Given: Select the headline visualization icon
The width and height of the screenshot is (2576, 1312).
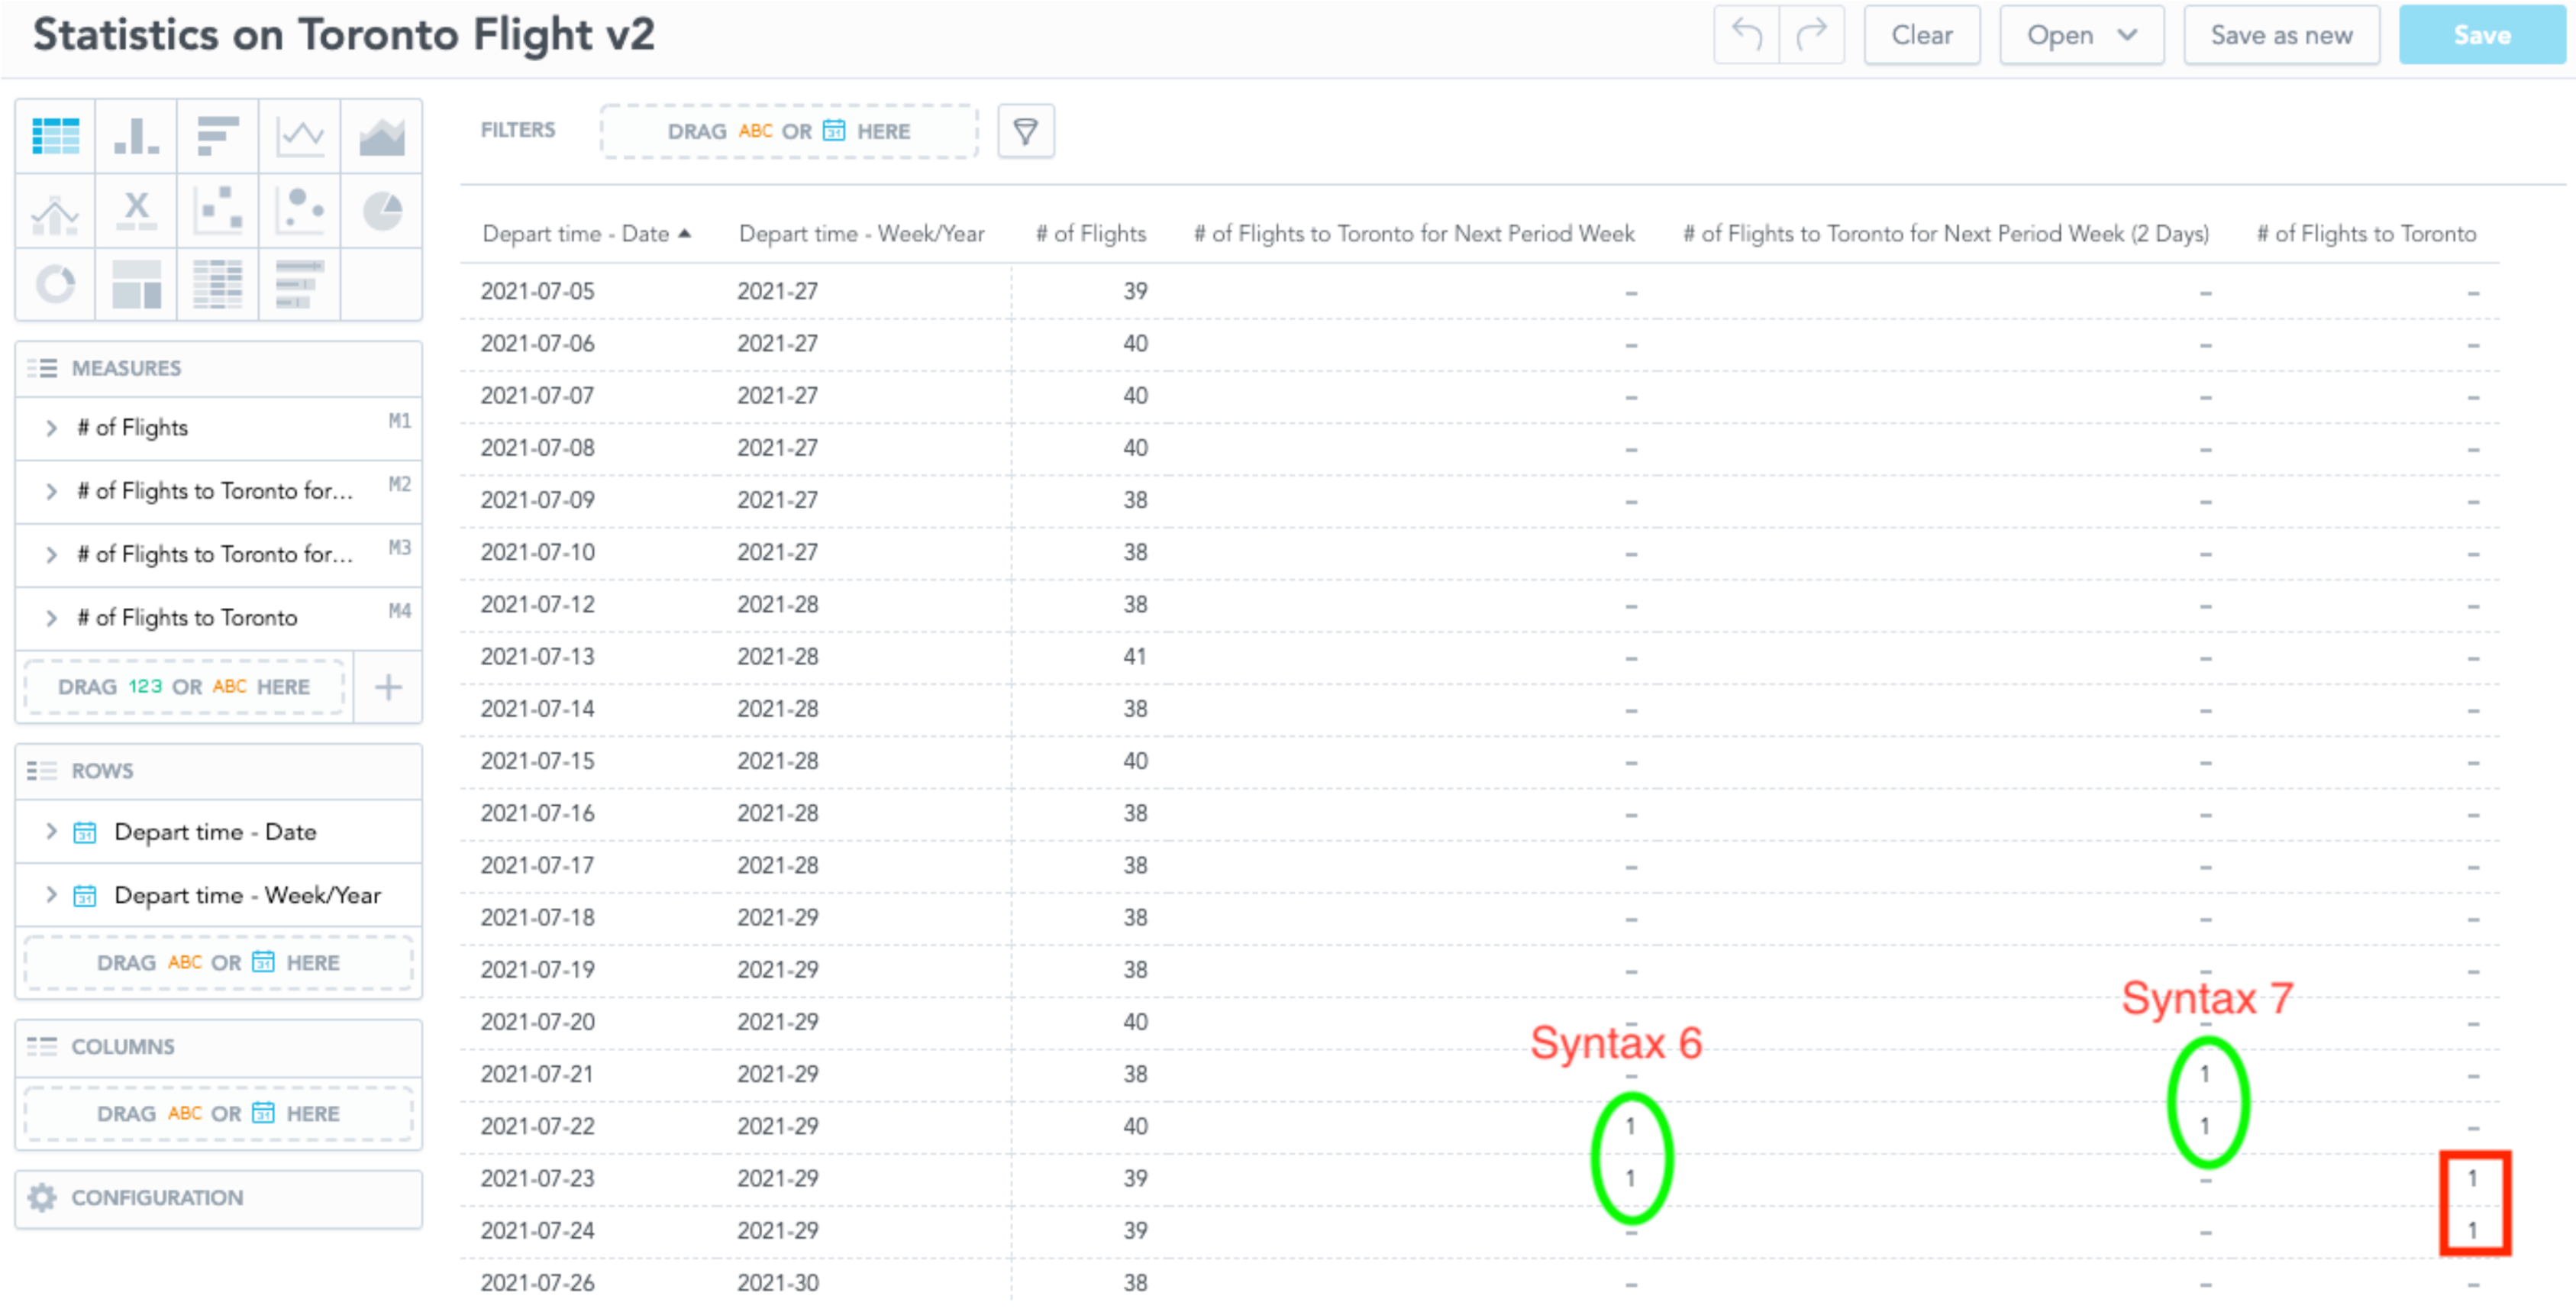Looking at the screenshot, I should pos(136,212).
